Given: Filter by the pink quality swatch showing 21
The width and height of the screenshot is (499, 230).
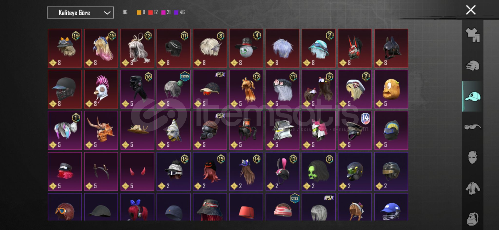Looking at the screenshot, I should [166, 12].
